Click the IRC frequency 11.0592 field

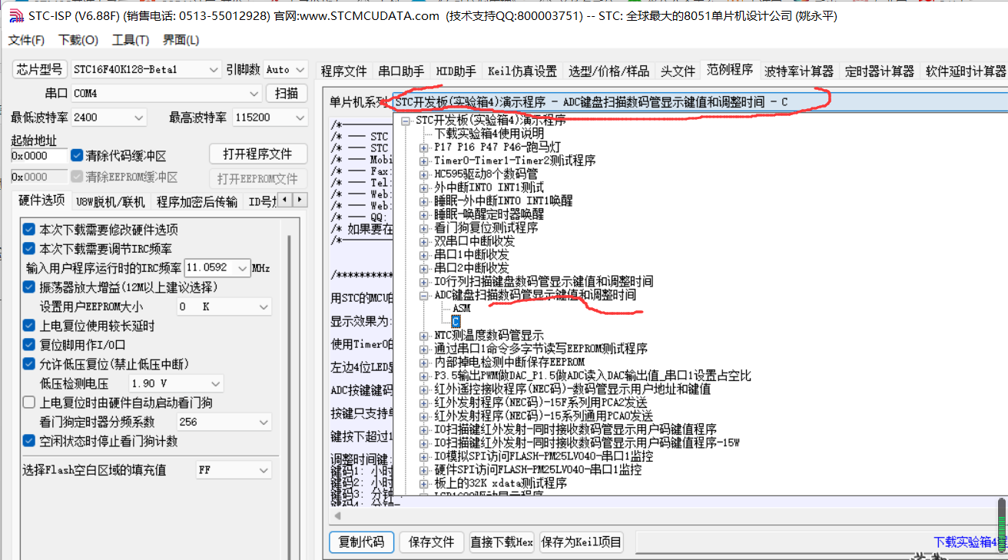click(x=210, y=268)
